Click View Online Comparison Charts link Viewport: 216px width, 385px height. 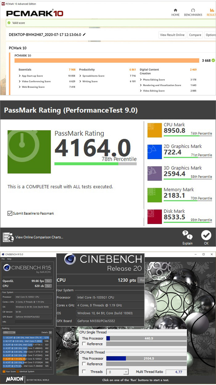pos(39,237)
